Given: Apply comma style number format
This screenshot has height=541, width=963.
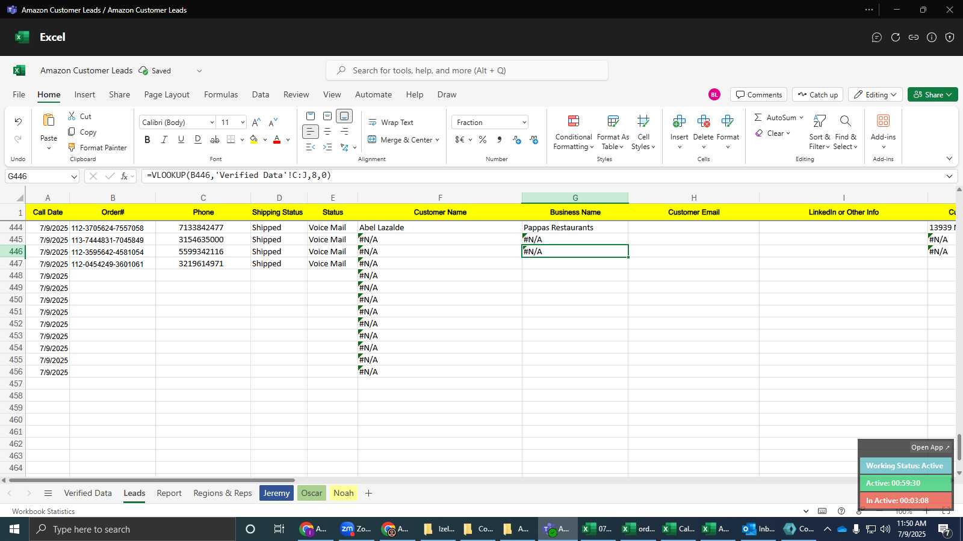Looking at the screenshot, I should point(500,139).
